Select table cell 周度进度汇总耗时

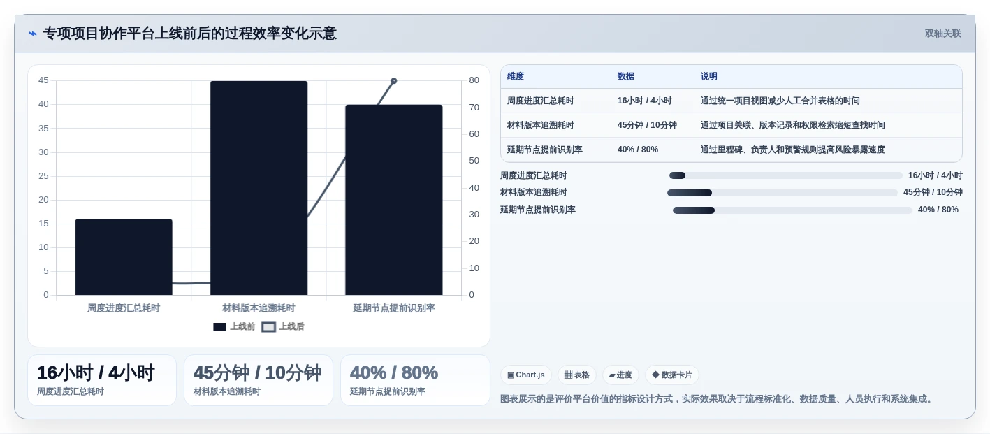541,101
